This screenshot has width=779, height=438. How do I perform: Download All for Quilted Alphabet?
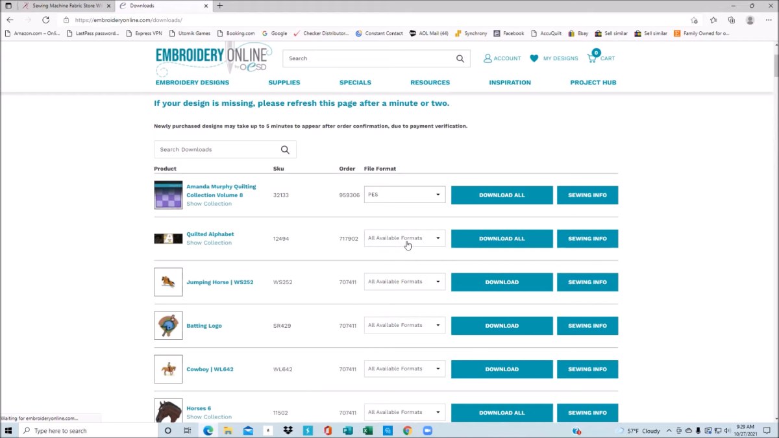tap(502, 239)
